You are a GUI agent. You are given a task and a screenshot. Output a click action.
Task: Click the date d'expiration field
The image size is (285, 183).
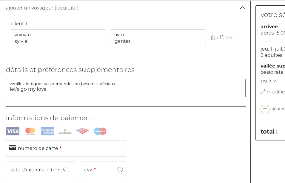click(x=41, y=170)
